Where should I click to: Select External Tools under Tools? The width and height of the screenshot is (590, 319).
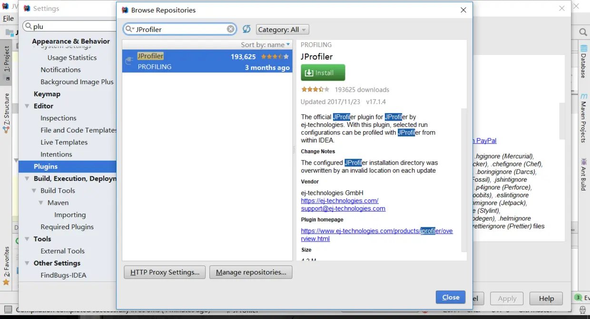click(x=62, y=251)
